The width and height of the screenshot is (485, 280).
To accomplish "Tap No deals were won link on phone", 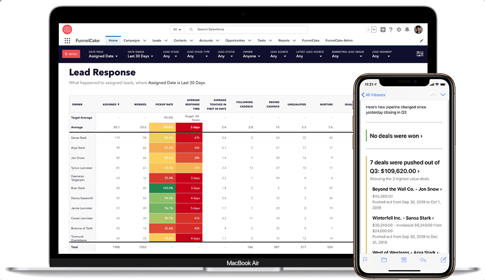I will point(396,136).
